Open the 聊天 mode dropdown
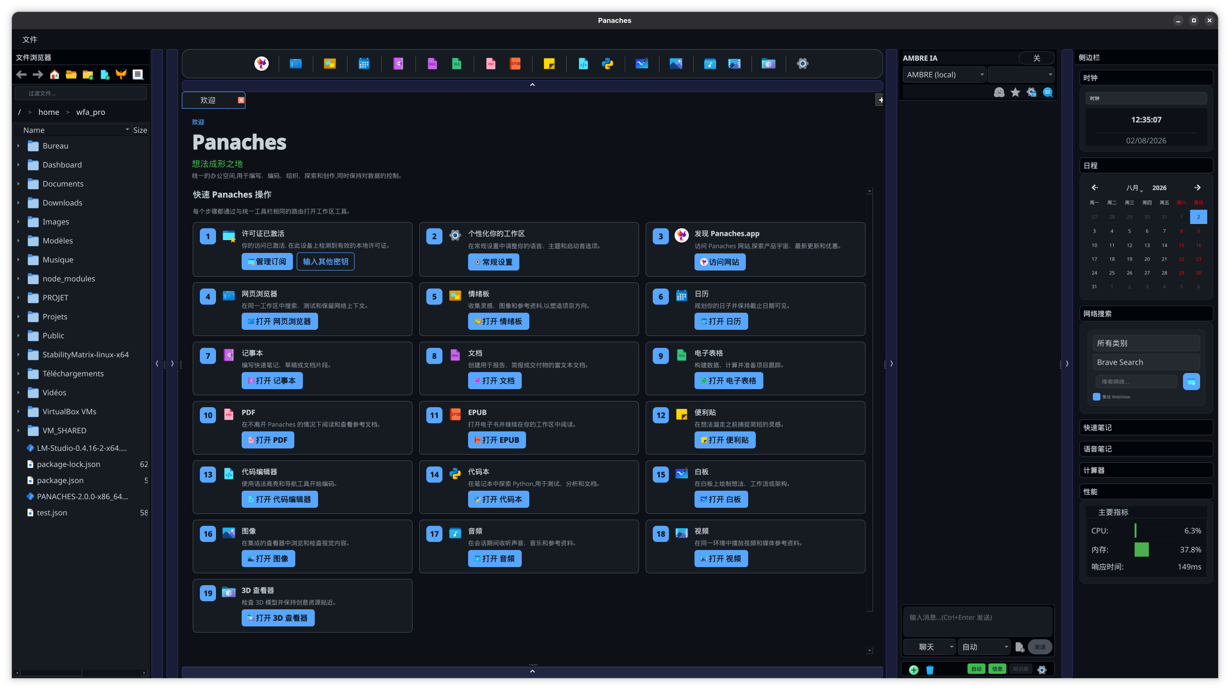This screenshot has width=1230, height=690. pos(930,646)
